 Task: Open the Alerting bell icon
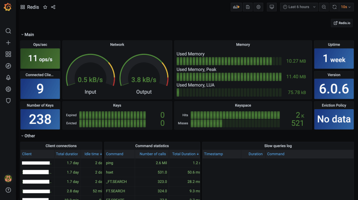tap(8, 77)
